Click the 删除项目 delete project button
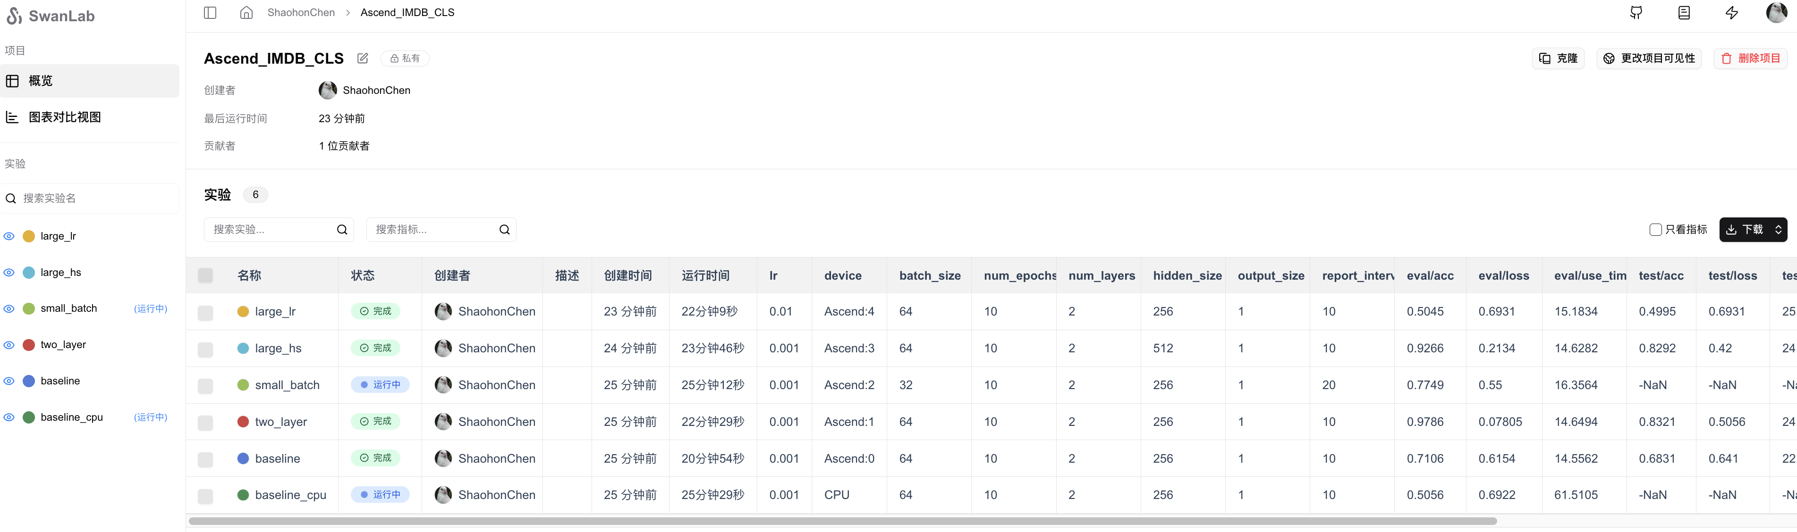The image size is (1797, 532). pyautogui.click(x=1750, y=58)
